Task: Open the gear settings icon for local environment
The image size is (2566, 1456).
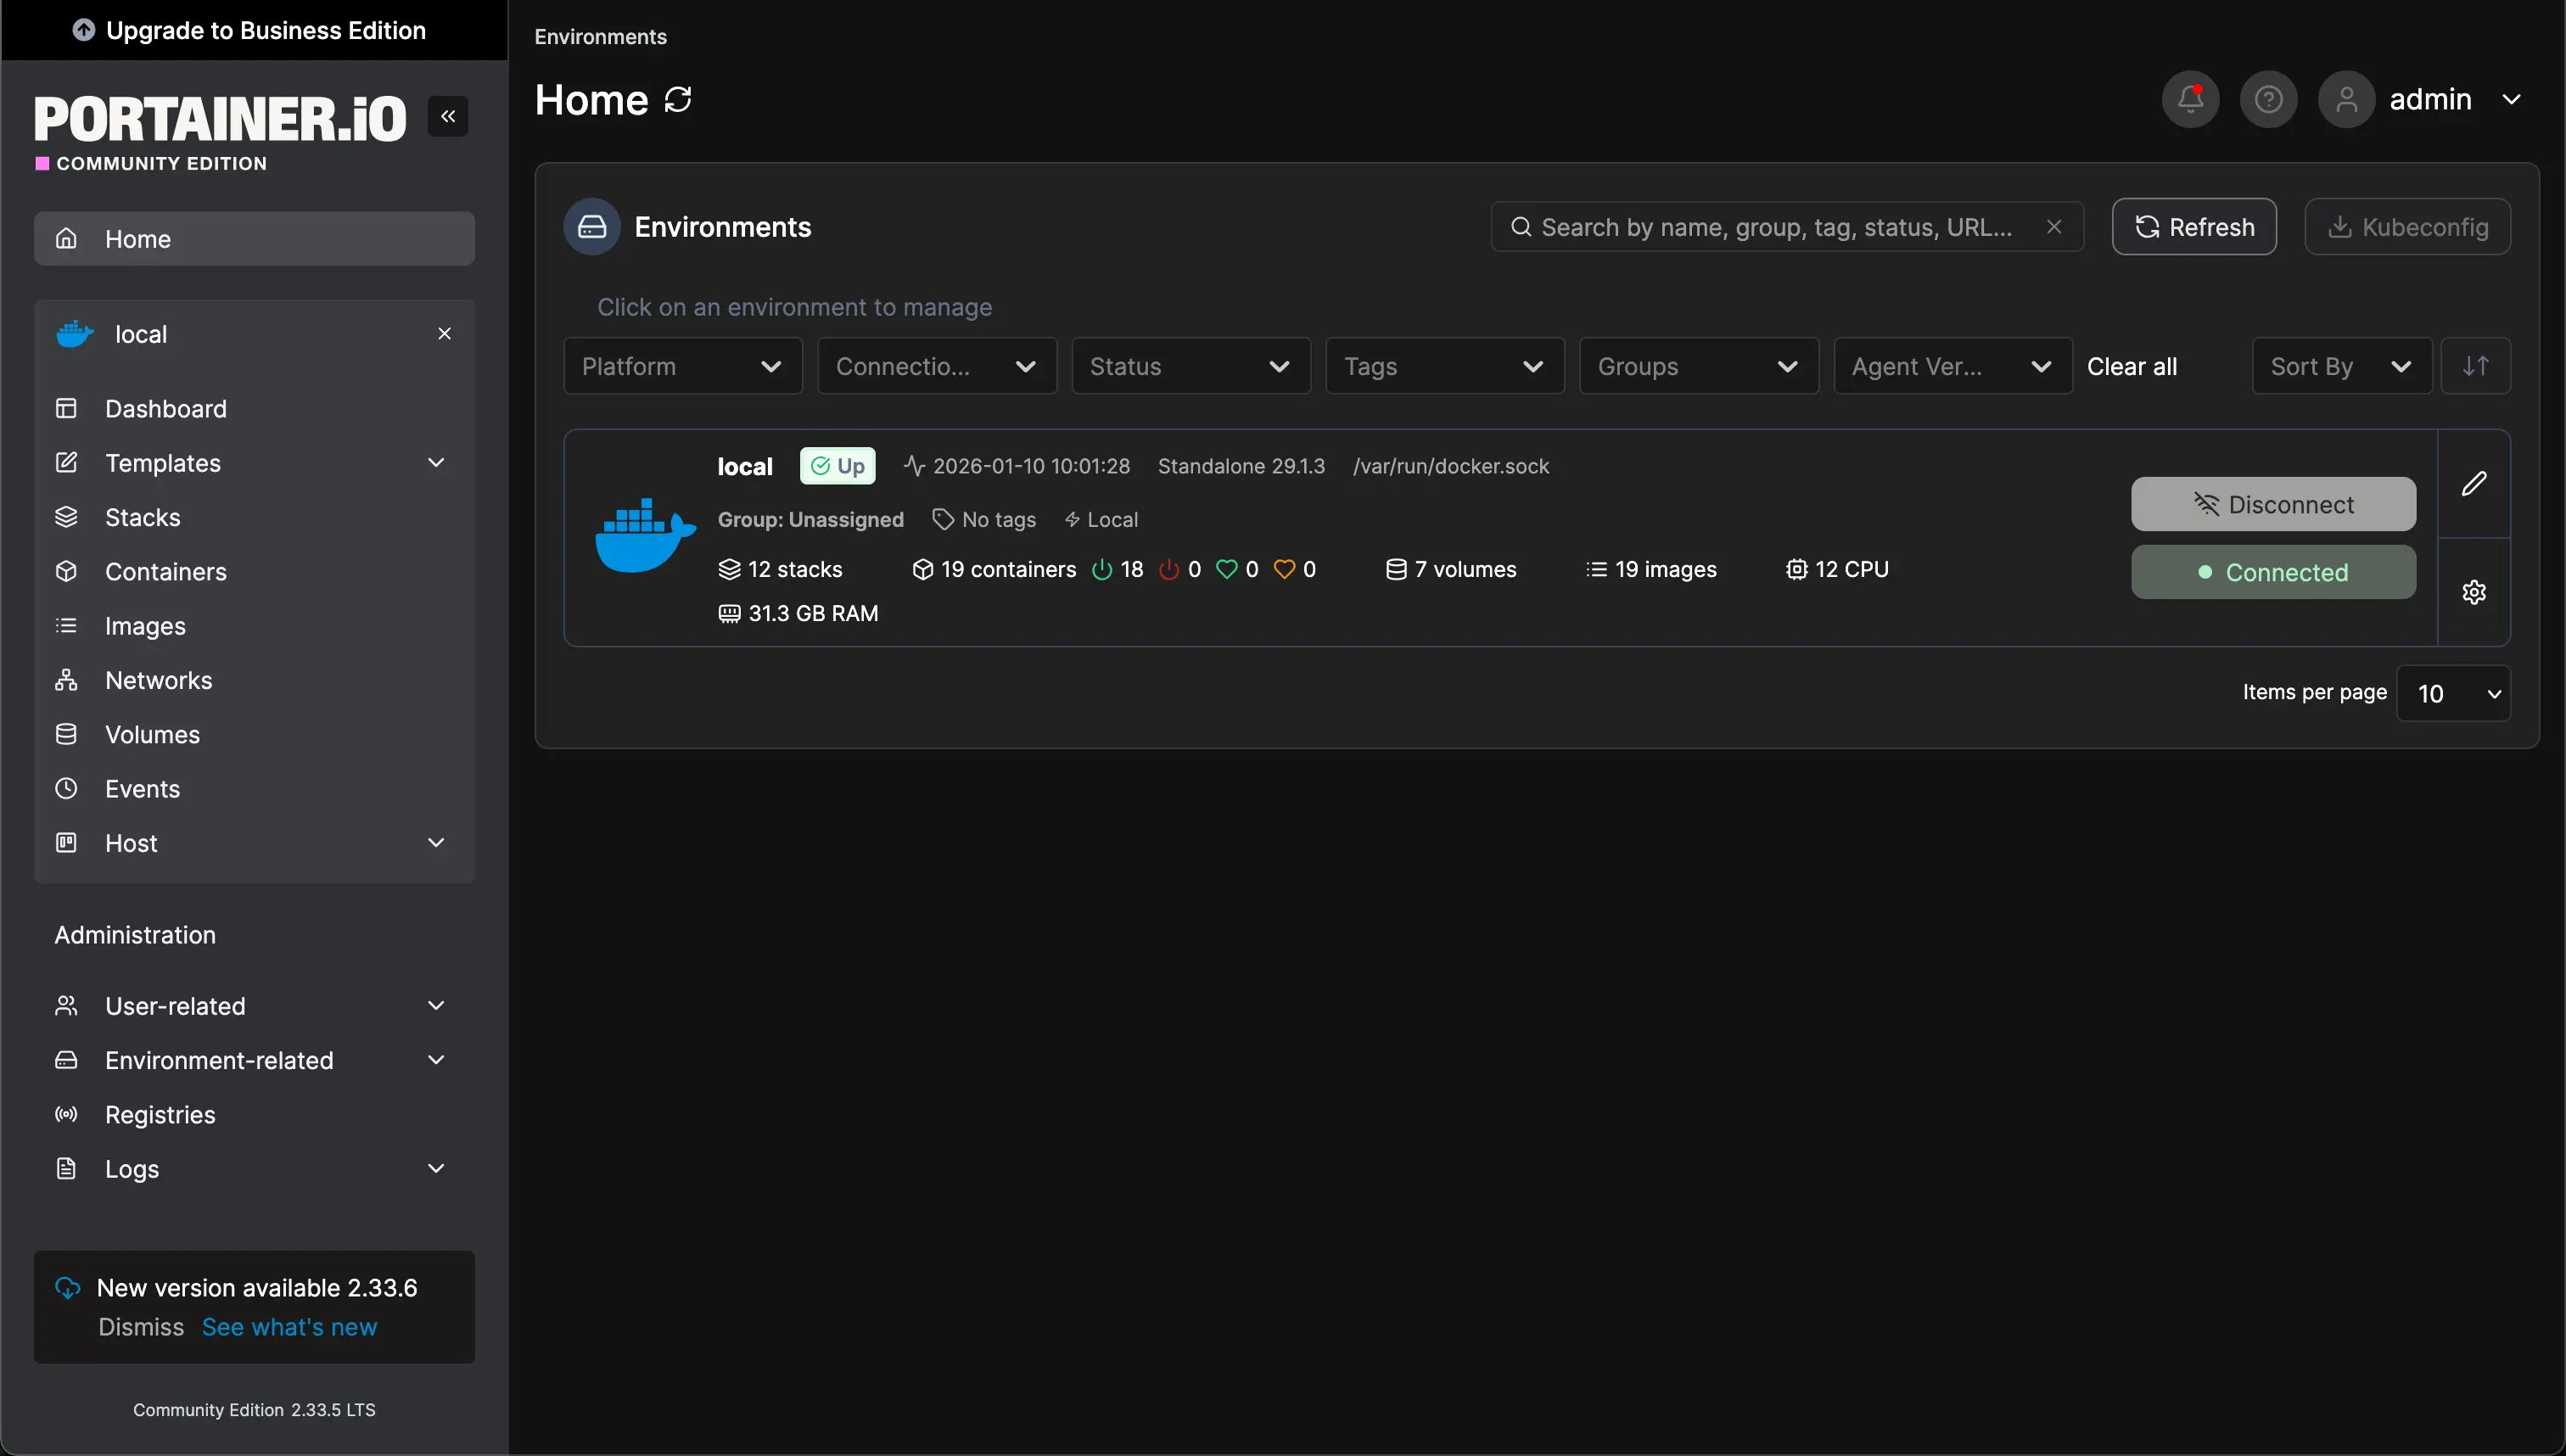Action: coord(2473,592)
